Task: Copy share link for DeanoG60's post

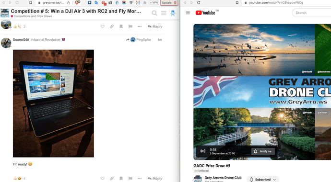Action: [112, 179]
